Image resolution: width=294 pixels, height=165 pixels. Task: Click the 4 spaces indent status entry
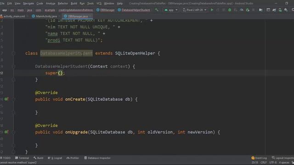[284, 163]
